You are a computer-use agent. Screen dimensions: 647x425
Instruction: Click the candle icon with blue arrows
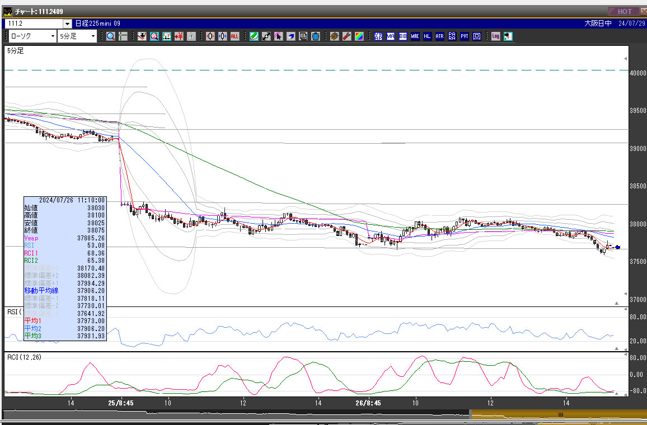pos(222,36)
